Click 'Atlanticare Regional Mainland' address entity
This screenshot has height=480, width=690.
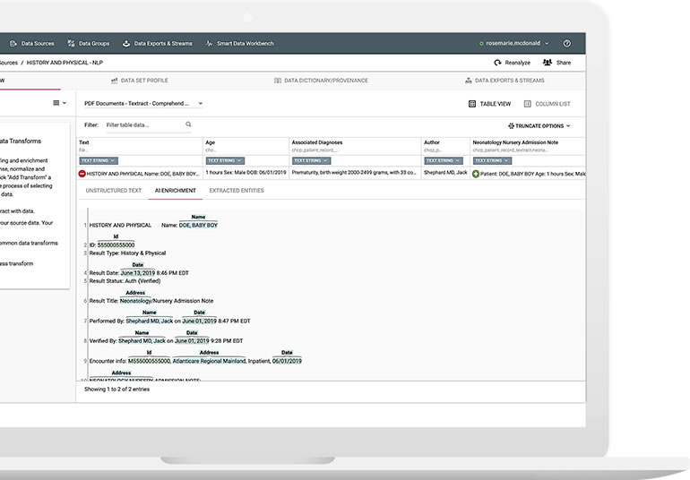click(209, 361)
